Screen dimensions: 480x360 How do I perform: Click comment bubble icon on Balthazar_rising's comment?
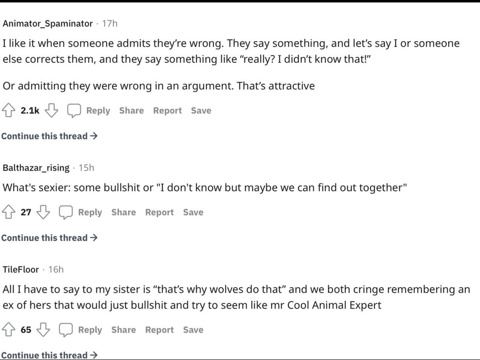click(x=66, y=213)
